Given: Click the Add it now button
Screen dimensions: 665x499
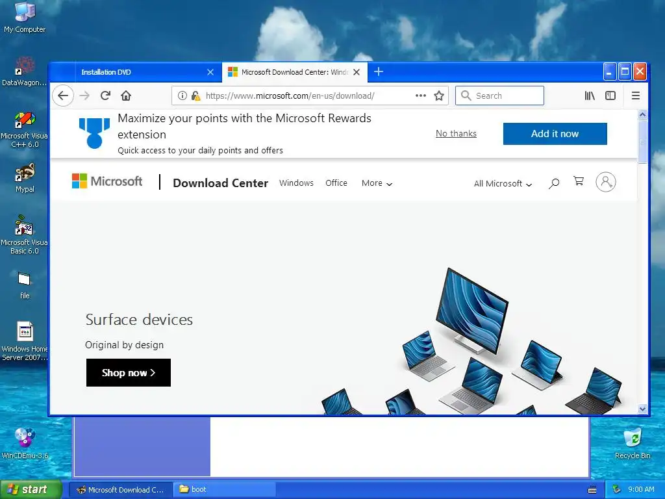Looking at the screenshot, I should tap(555, 134).
